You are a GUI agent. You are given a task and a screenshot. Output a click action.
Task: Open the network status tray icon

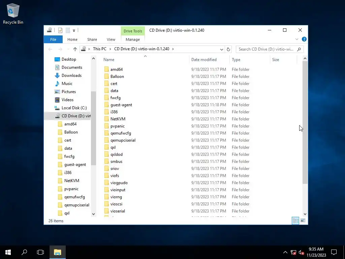pyautogui.click(x=293, y=252)
